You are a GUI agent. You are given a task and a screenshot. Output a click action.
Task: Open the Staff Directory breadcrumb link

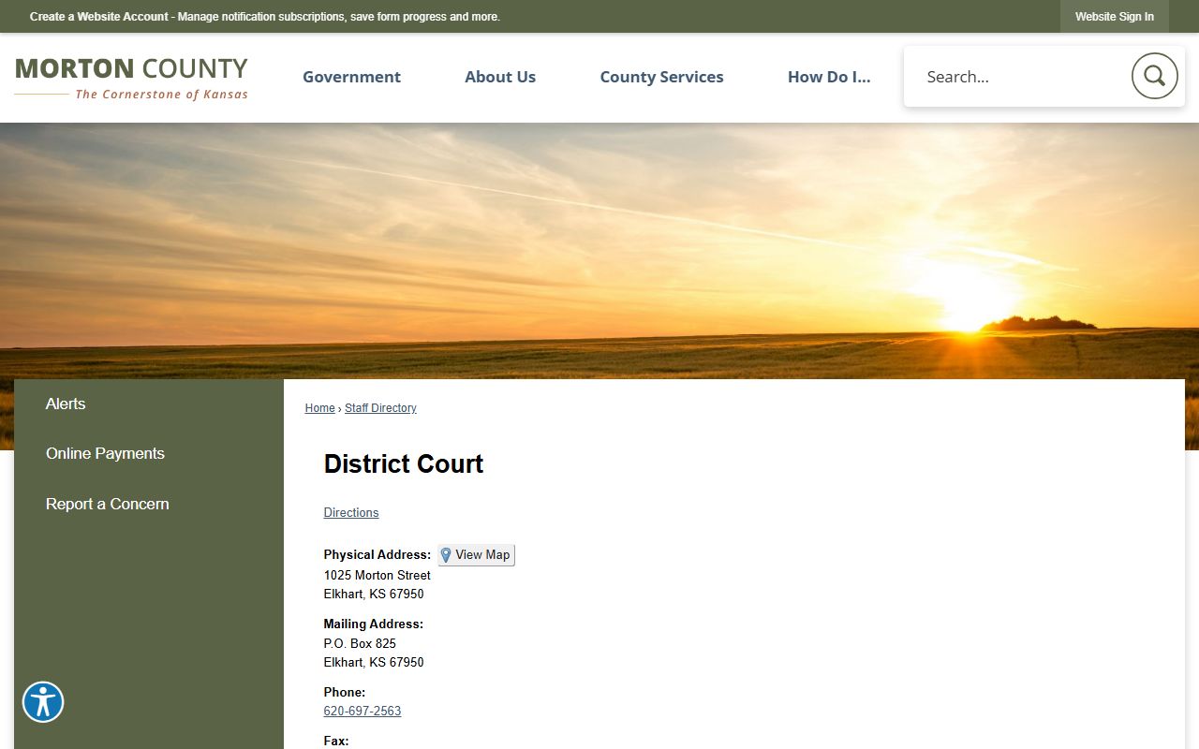(x=380, y=408)
